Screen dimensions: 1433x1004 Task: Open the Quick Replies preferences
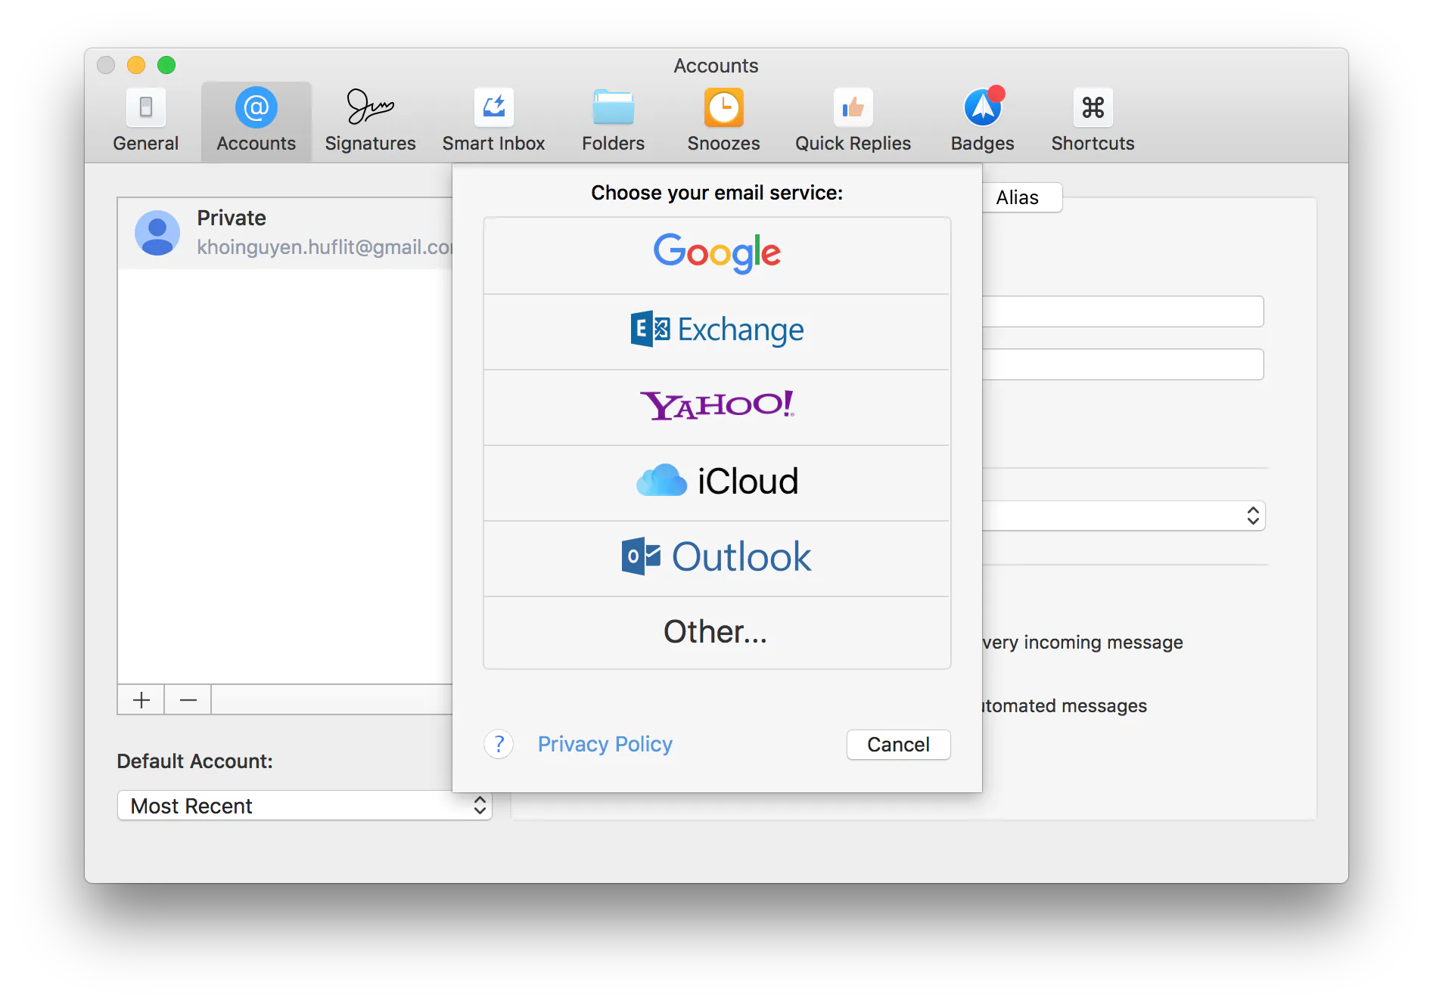coord(853,121)
